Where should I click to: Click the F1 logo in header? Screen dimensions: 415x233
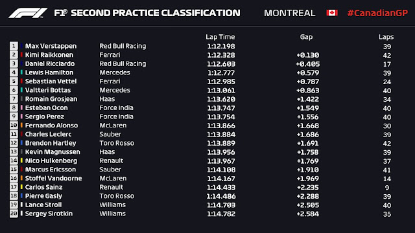(x=28, y=13)
